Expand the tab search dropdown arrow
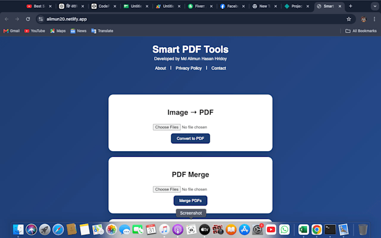This screenshot has width=381, height=238. pyautogui.click(x=375, y=6)
